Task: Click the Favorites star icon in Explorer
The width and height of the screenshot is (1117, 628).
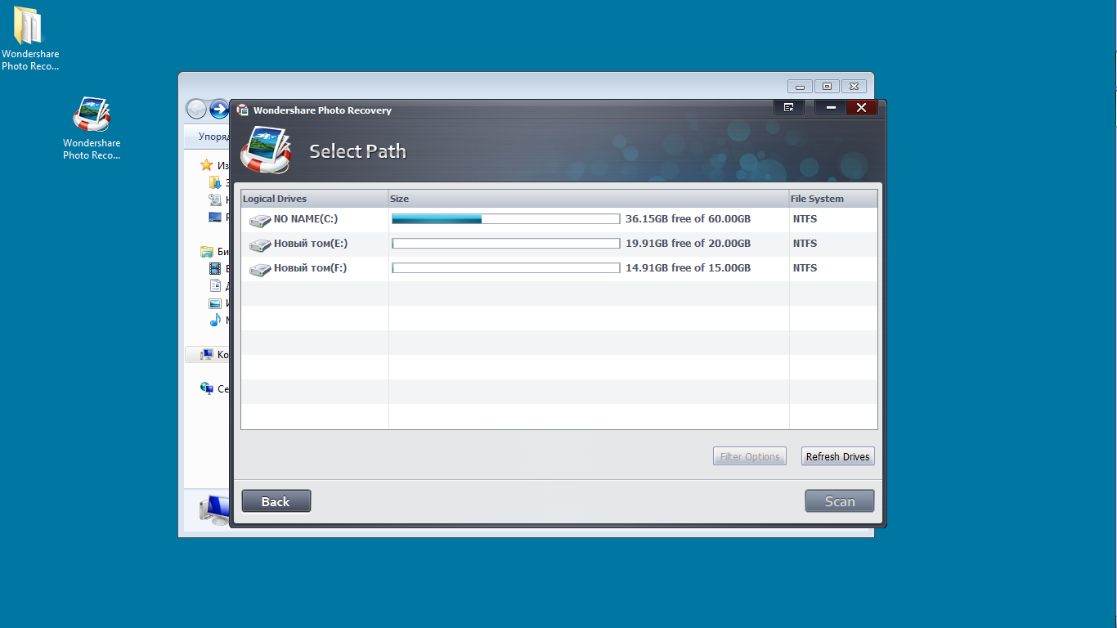Action: pos(207,165)
